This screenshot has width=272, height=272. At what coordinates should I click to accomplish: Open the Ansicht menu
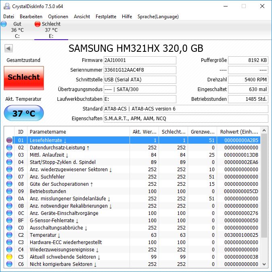tap(82, 17)
